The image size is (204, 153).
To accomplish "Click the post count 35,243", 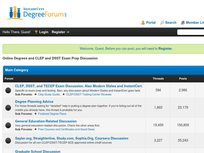I will click(x=183, y=141).
